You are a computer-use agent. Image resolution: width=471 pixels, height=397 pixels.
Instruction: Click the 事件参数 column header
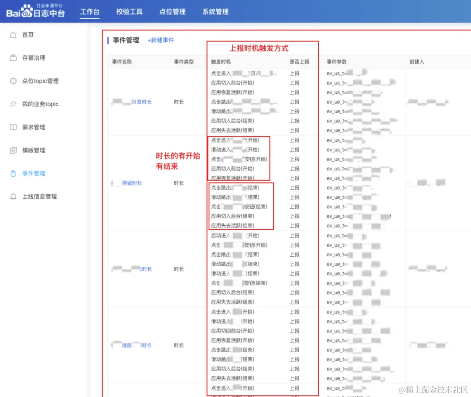coord(336,61)
